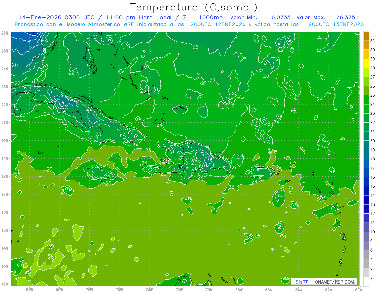Click the 80W longitude axis label
Viewport: 381px width, 294px height.
59,290
